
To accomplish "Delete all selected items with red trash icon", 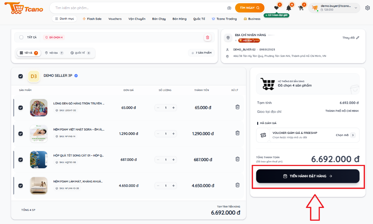I will 207,38.
